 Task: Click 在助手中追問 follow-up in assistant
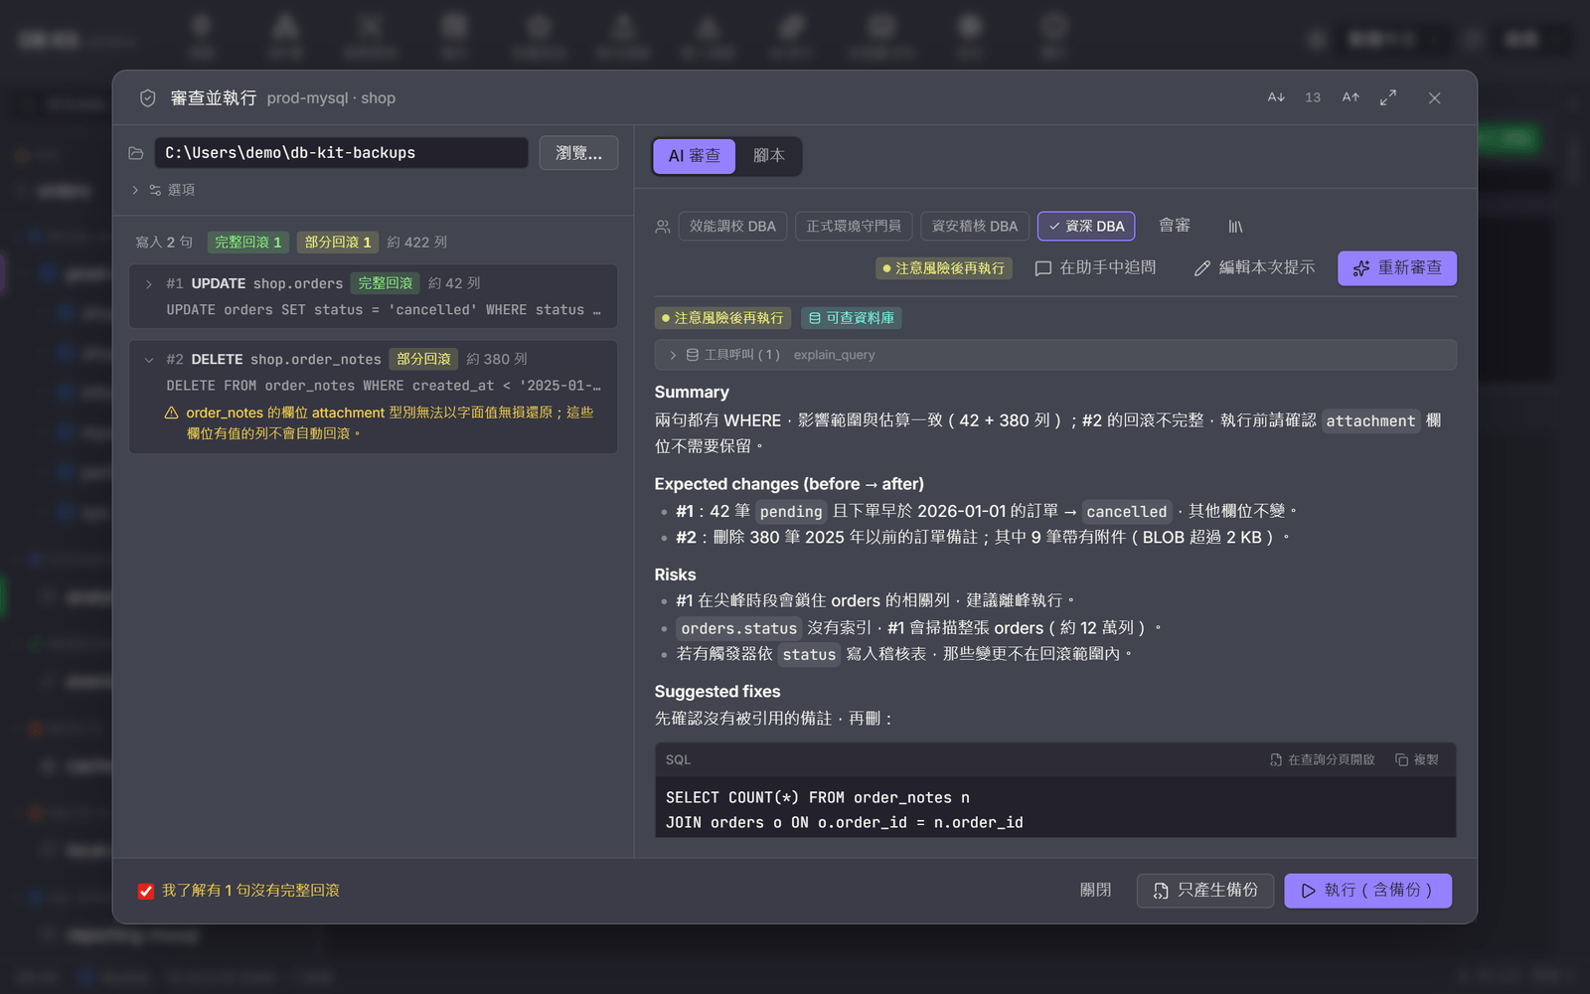[1095, 268]
